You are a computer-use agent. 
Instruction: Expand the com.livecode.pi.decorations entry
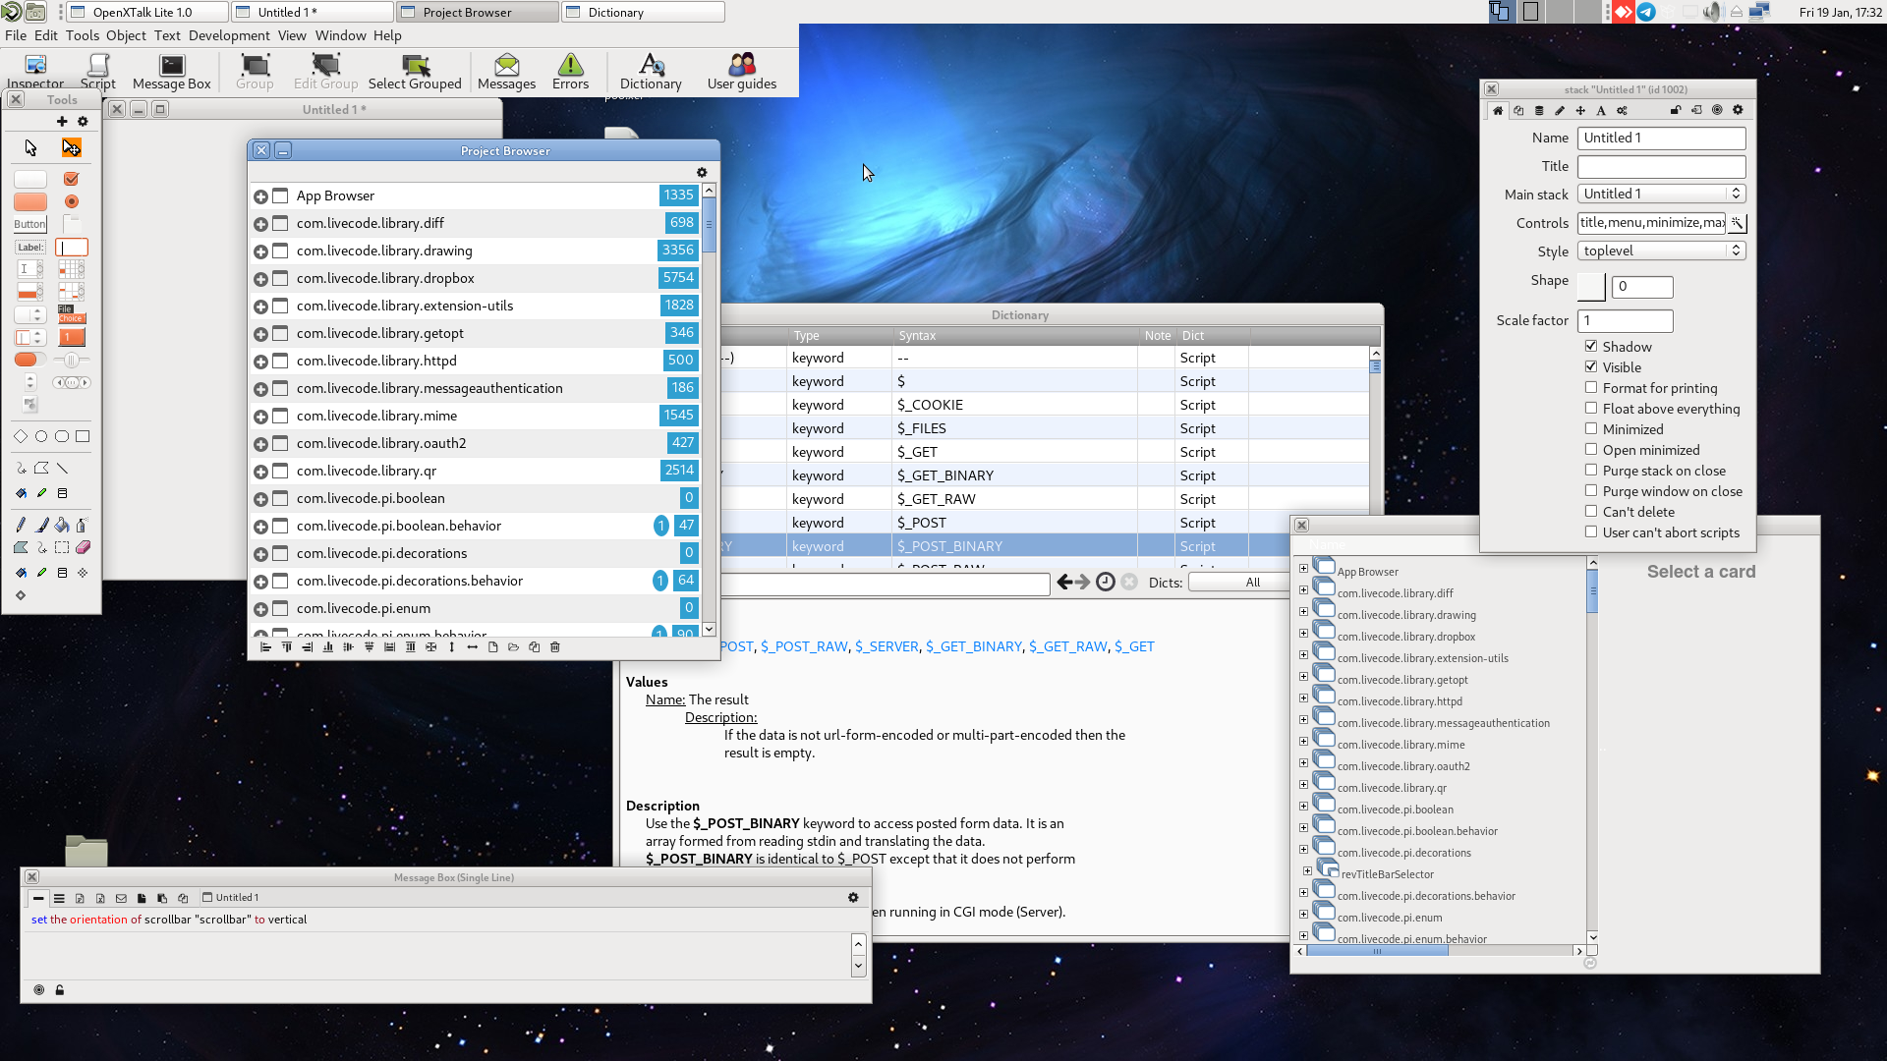[261, 553]
